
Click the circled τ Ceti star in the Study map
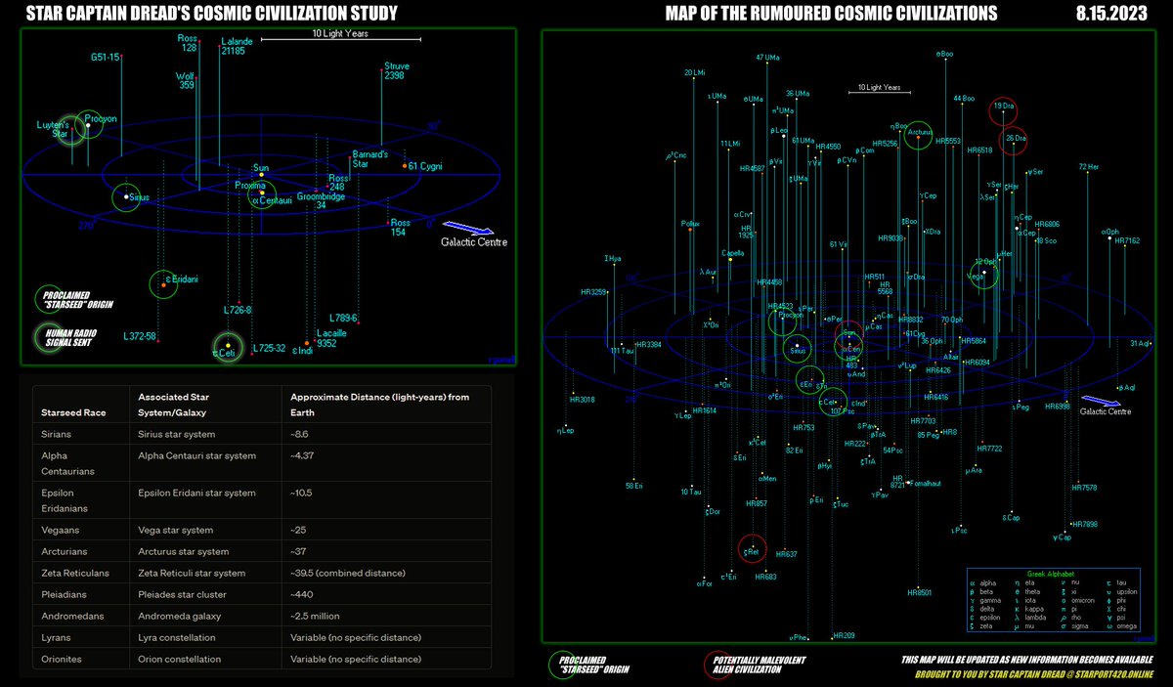tap(228, 347)
